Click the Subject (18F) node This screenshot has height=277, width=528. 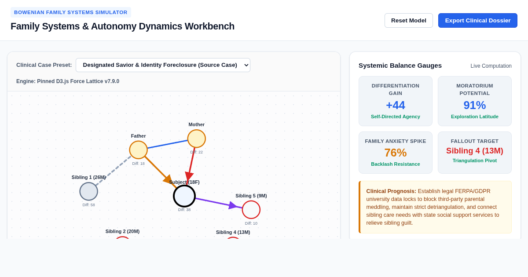(x=184, y=196)
